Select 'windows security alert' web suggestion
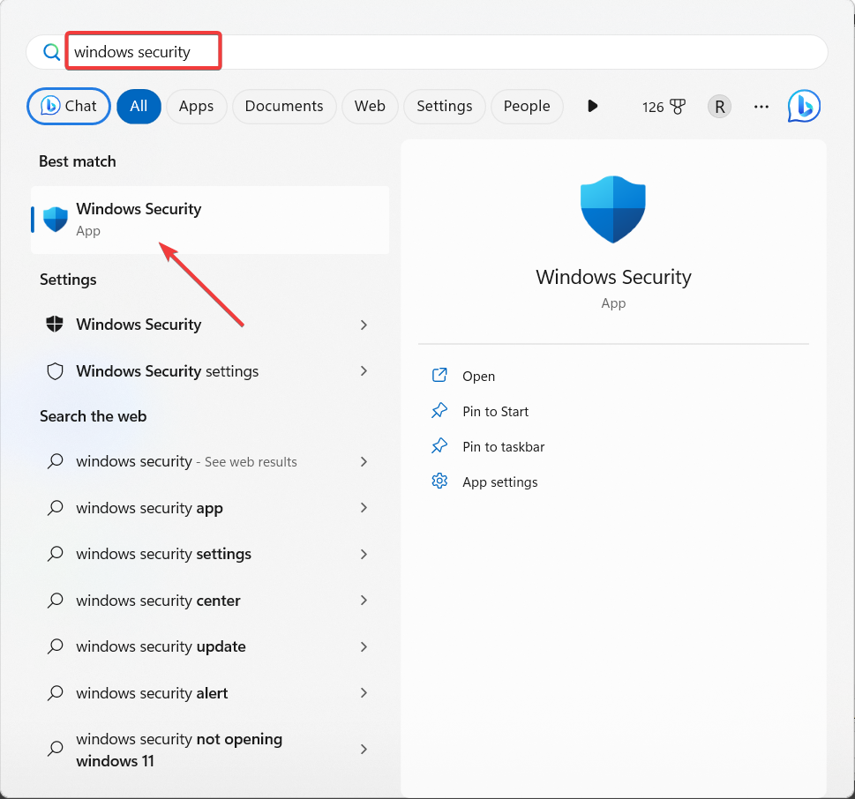 [210, 693]
